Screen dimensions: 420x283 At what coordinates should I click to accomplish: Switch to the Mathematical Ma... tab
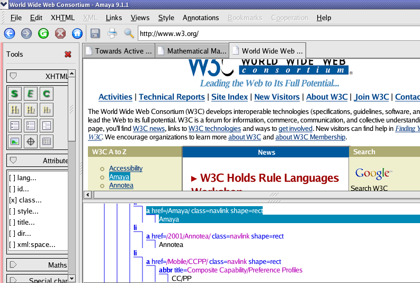[192, 51]
